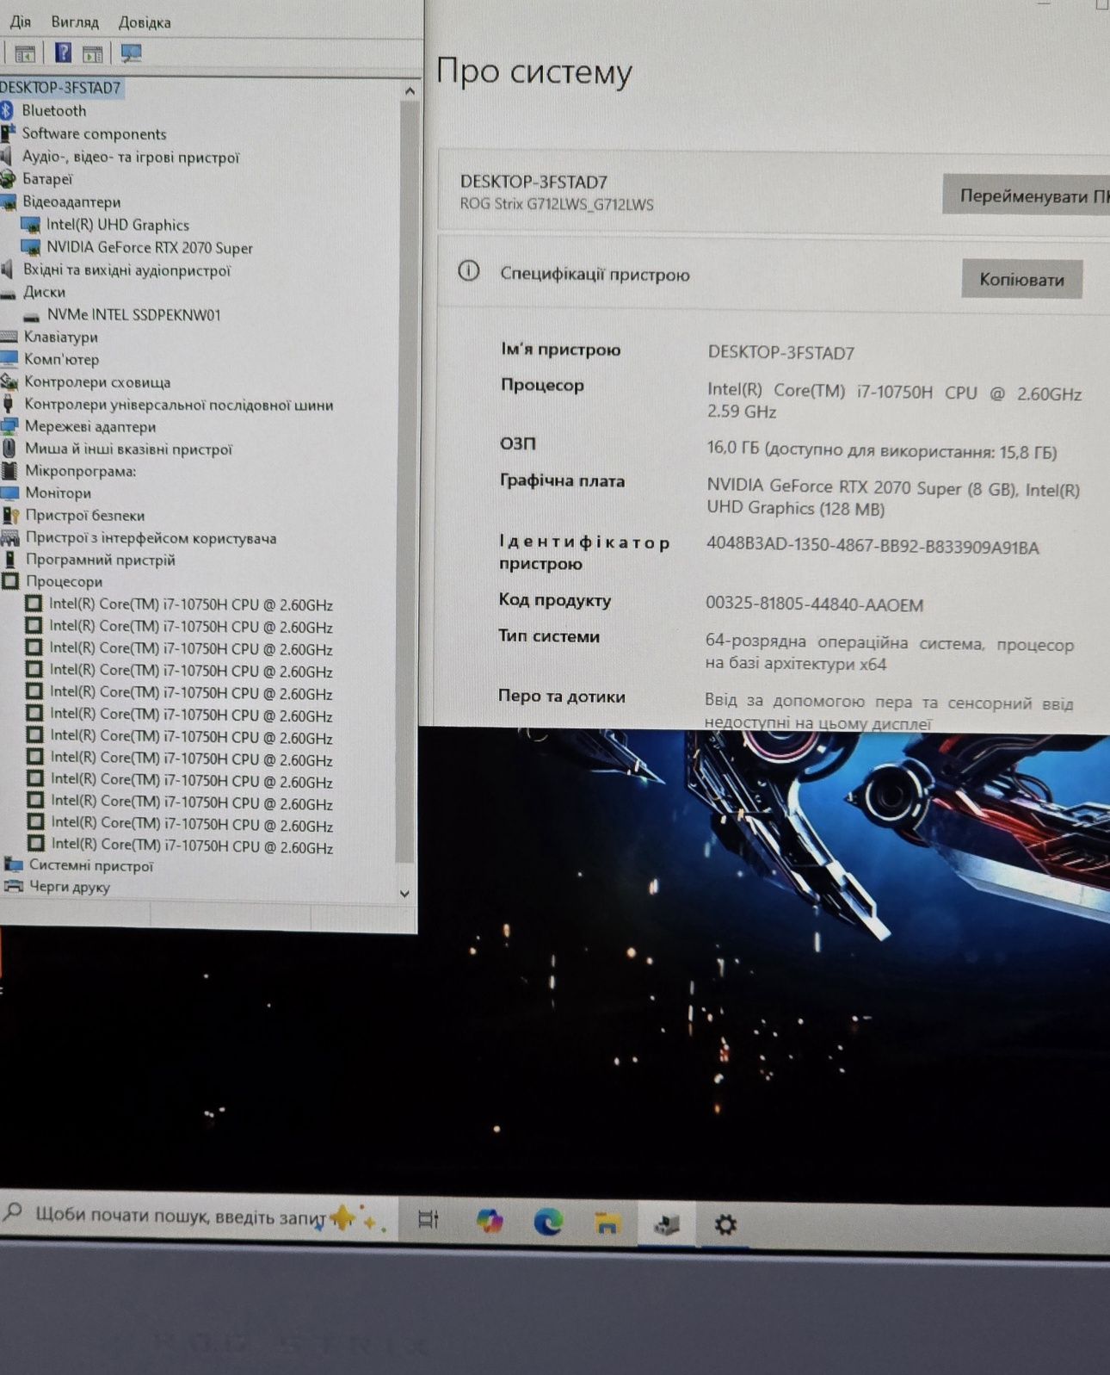Image resolution: width=1110 pixels, height=1375 pixels.
Task: Select Пристрої з інтерфейсом користувача
Action: pos(151,538)
